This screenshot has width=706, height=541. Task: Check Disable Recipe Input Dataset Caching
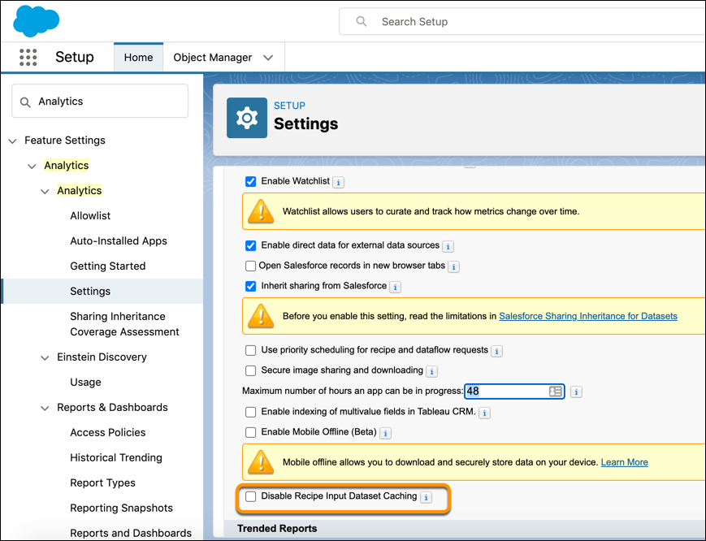[x=250, y=496]
